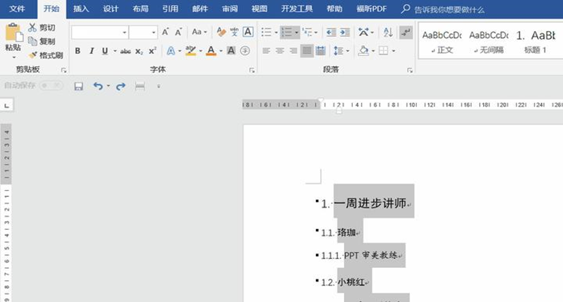Clear all formatting with eraser icon
This screenshot has height=302, width=563.
click(220, 32)
